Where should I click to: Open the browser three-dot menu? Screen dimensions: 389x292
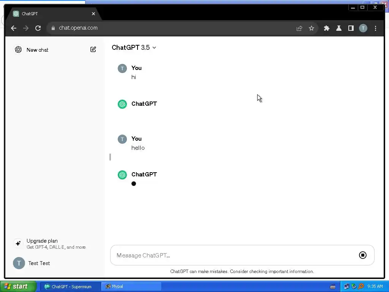click(x=375, y=28)
